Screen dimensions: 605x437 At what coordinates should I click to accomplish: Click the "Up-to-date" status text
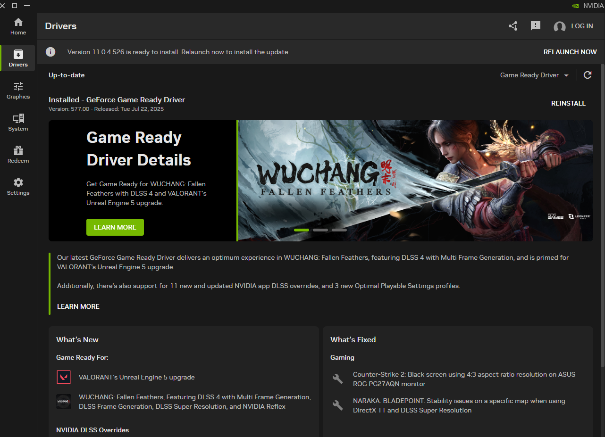pos(67,75)
